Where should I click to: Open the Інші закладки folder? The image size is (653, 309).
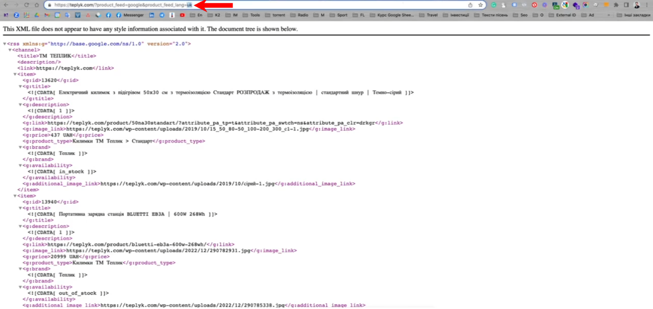(x=633, y=15)
